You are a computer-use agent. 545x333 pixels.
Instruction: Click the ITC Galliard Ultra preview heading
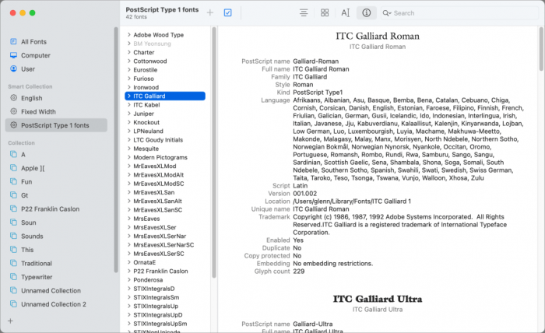tap(378, 299)
